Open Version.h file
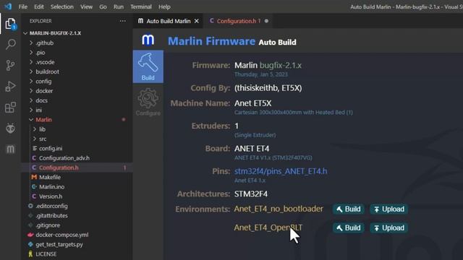Viewport: 463px width, 260px height. point(51,196)
